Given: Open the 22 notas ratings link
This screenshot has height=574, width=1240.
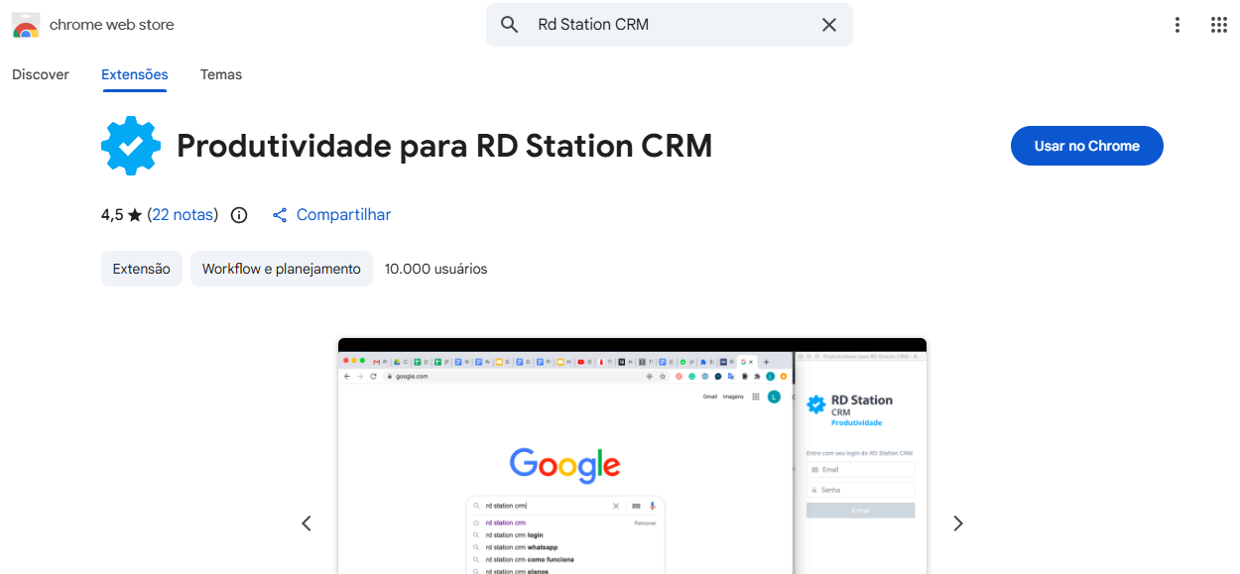Looking at the screenshot, I should [x=183, y=215].
